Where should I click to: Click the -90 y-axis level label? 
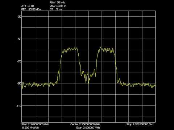pyautogui.click(x=19, y=83)
